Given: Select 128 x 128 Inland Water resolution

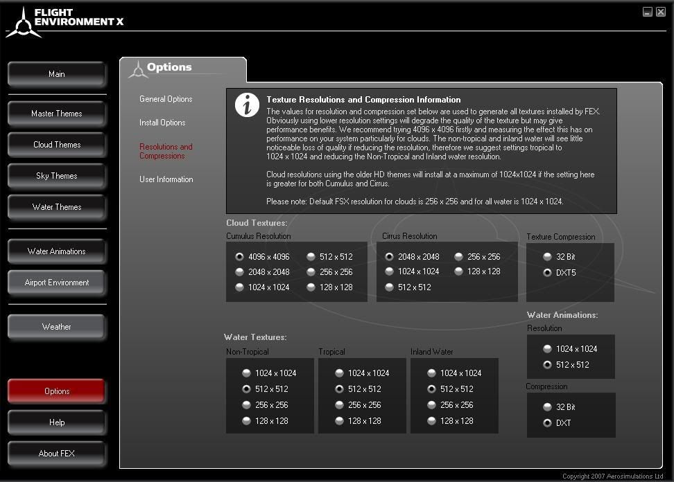Looking at the screenshot, I should (431, 421).
